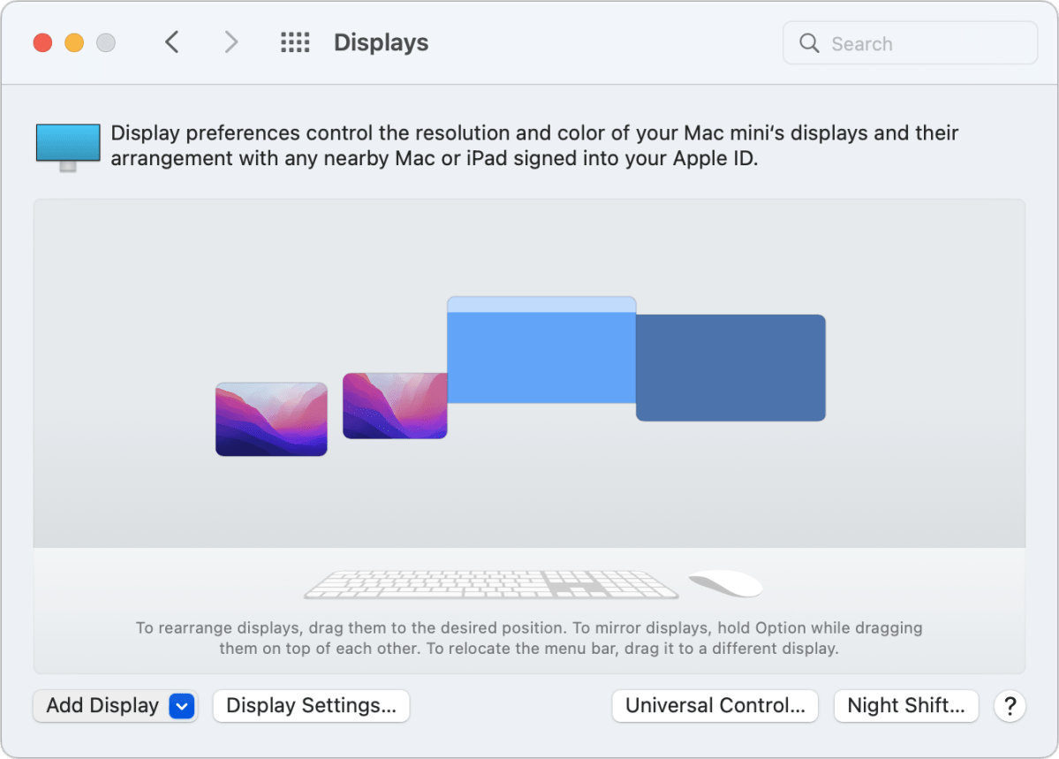
Task: Select the leftmost wallpaper display thumbnail
Action: [271, 419]
